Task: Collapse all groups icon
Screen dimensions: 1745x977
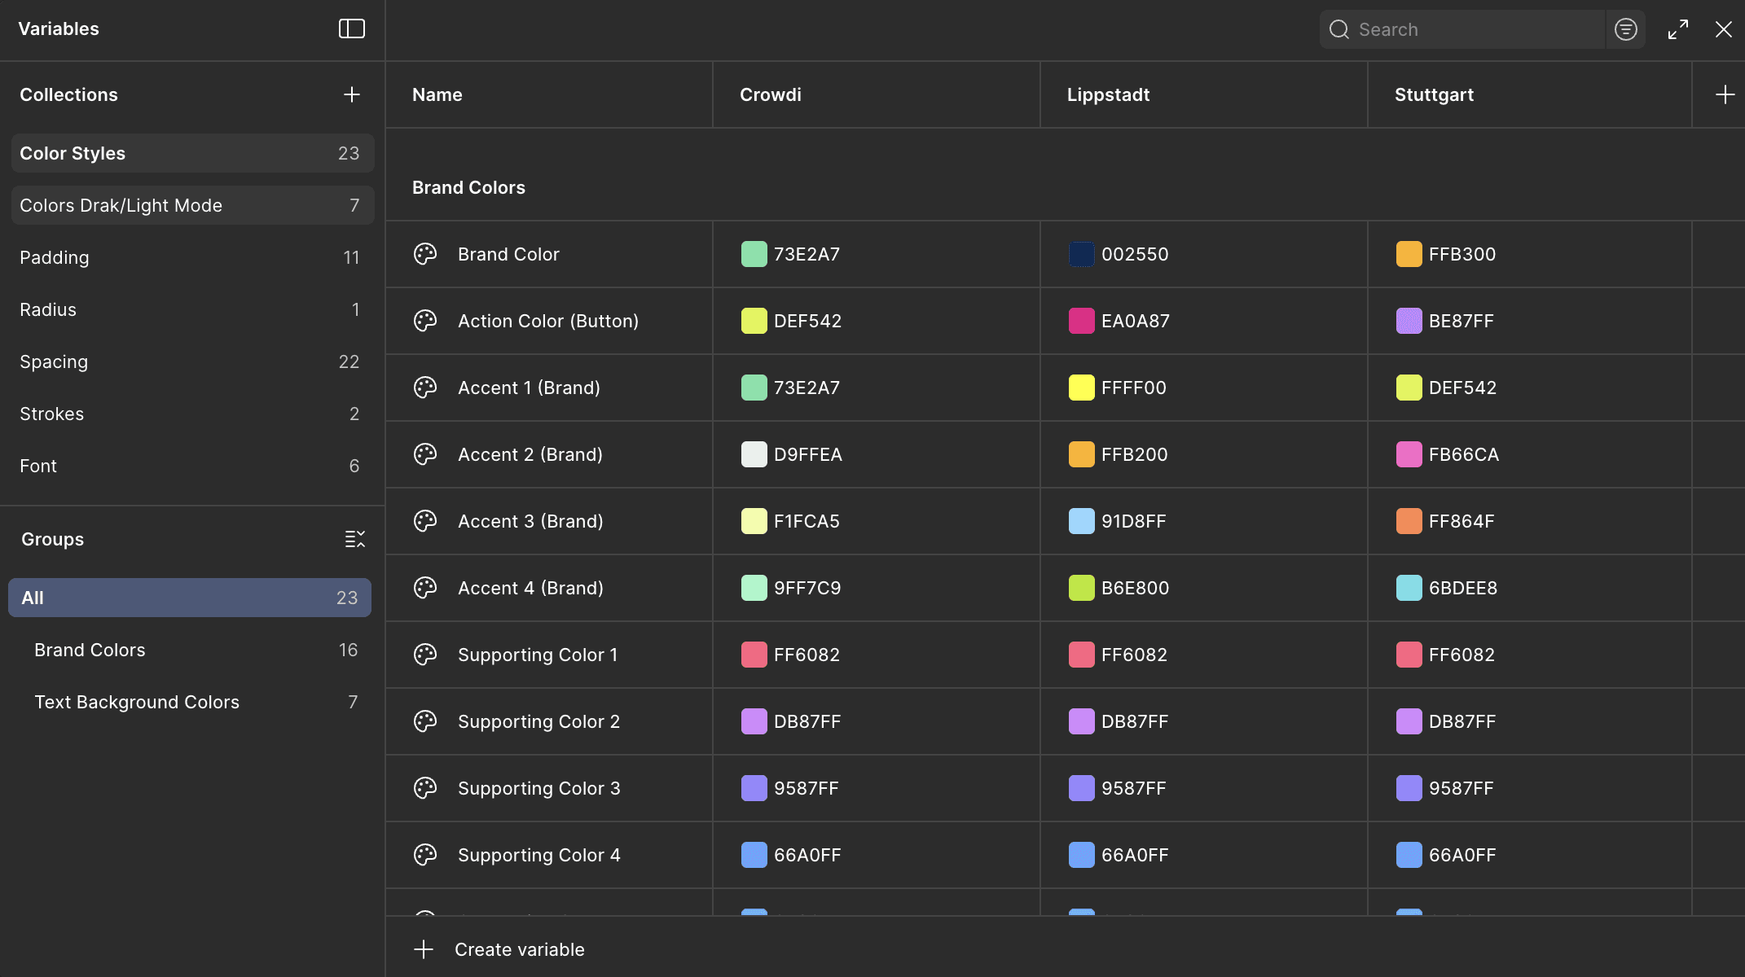Action: click(354, 539)
